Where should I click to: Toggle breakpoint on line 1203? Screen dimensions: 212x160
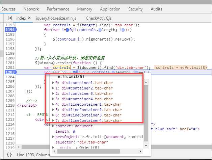click(10, 72)
